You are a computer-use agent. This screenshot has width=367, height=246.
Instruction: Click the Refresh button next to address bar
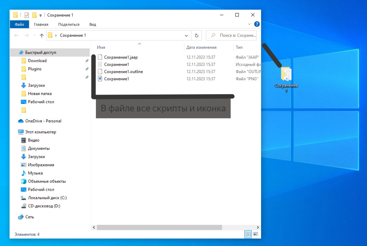[196, 35]
